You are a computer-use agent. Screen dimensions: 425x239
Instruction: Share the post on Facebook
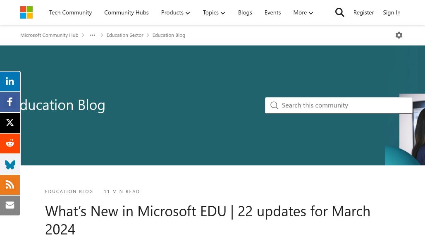coord(10,102)
